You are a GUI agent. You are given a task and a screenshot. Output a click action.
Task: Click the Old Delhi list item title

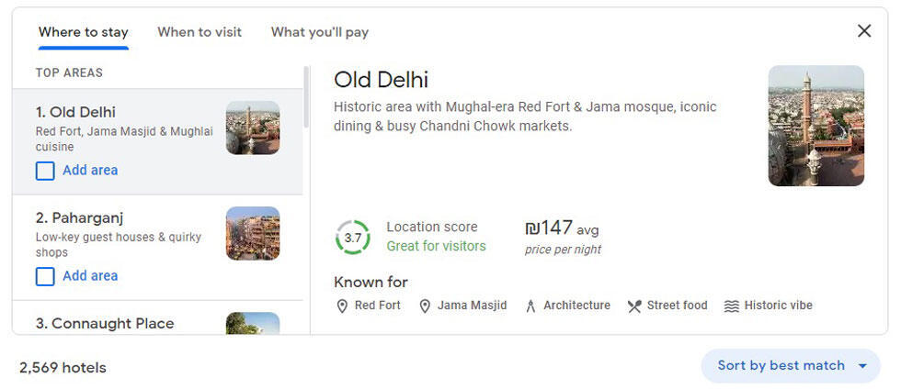75,113
